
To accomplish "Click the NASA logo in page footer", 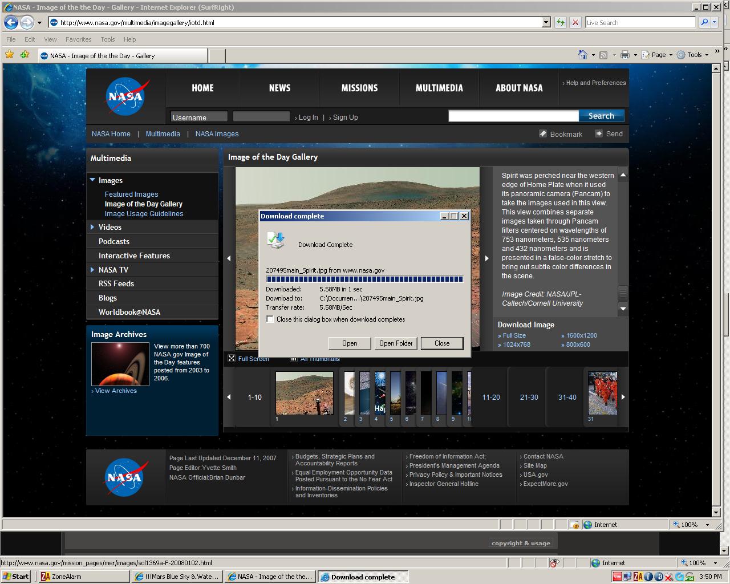I will 126,477.
